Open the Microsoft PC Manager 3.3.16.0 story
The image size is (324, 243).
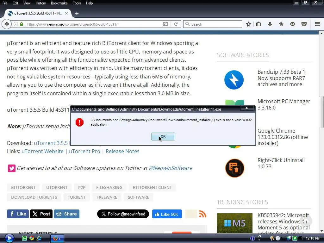[284, 104]
